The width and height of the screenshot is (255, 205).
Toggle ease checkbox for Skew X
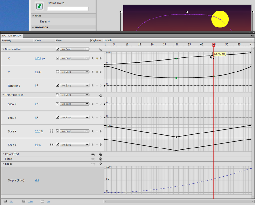point(57,104)
